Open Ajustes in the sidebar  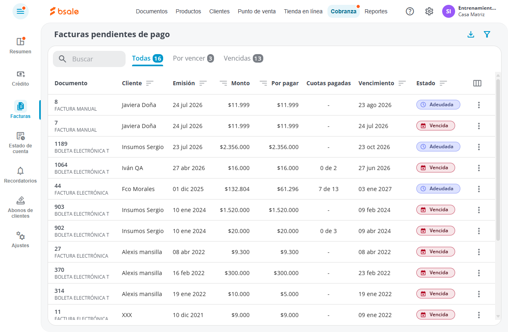click(21, 240)
